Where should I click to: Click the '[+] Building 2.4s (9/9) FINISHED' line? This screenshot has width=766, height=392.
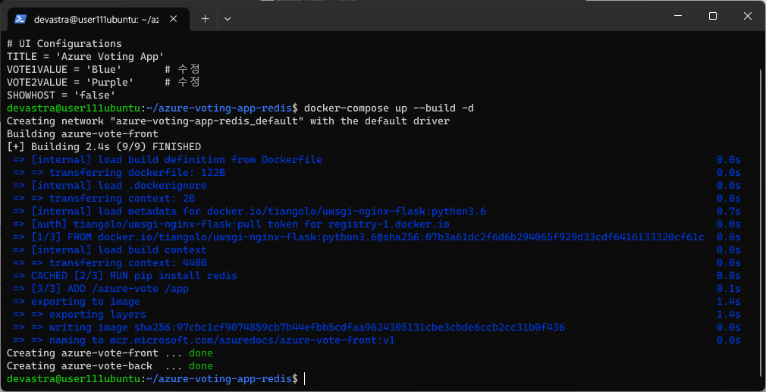pos(104,146)
